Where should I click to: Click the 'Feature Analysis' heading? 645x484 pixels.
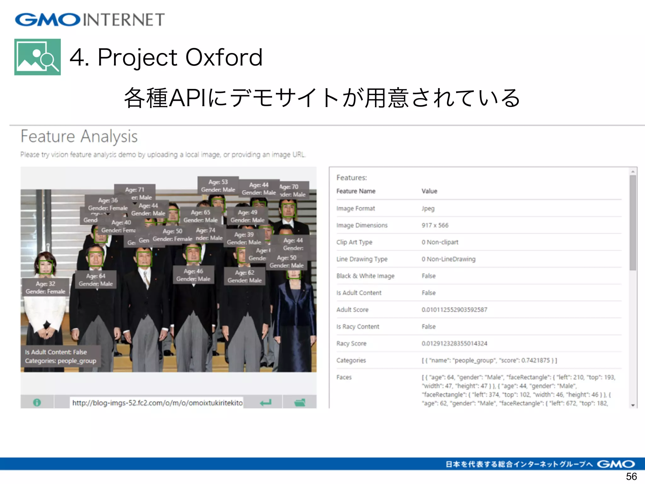[79, 136]
